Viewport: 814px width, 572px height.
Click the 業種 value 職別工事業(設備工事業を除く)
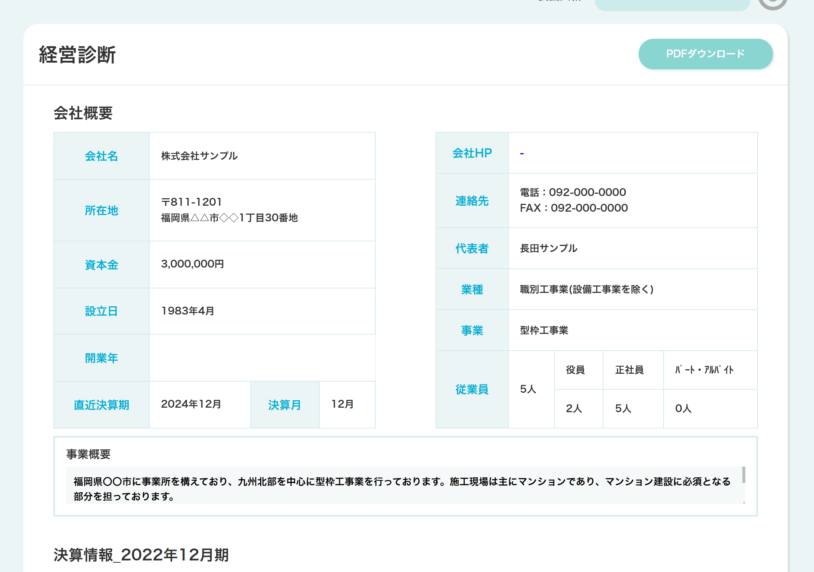pos(586,290)
